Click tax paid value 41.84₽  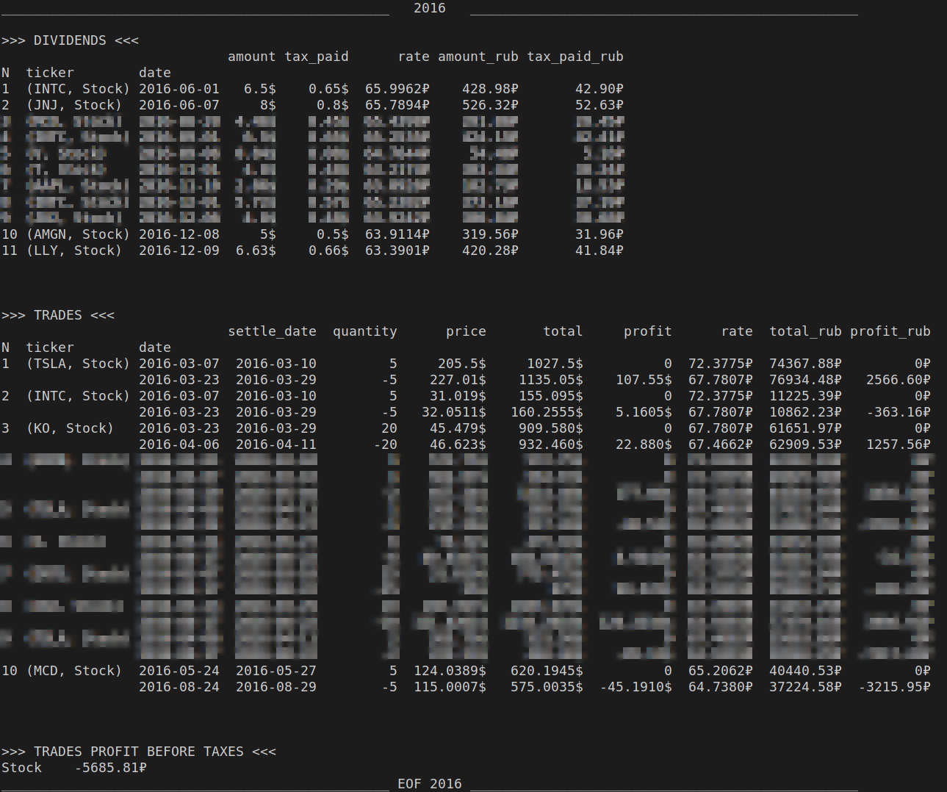(x=599, y=251)
